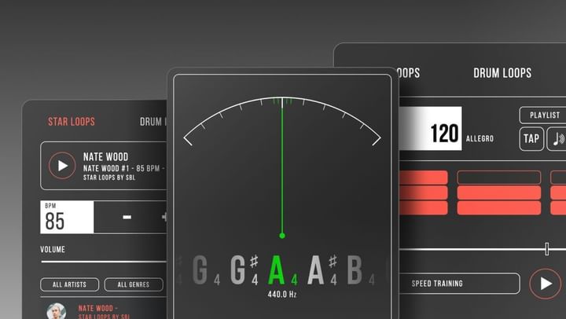Click the G4 note in the tuner
This screenshot has width=566, height=319.
pyautogui.click(x=200, y=270)
